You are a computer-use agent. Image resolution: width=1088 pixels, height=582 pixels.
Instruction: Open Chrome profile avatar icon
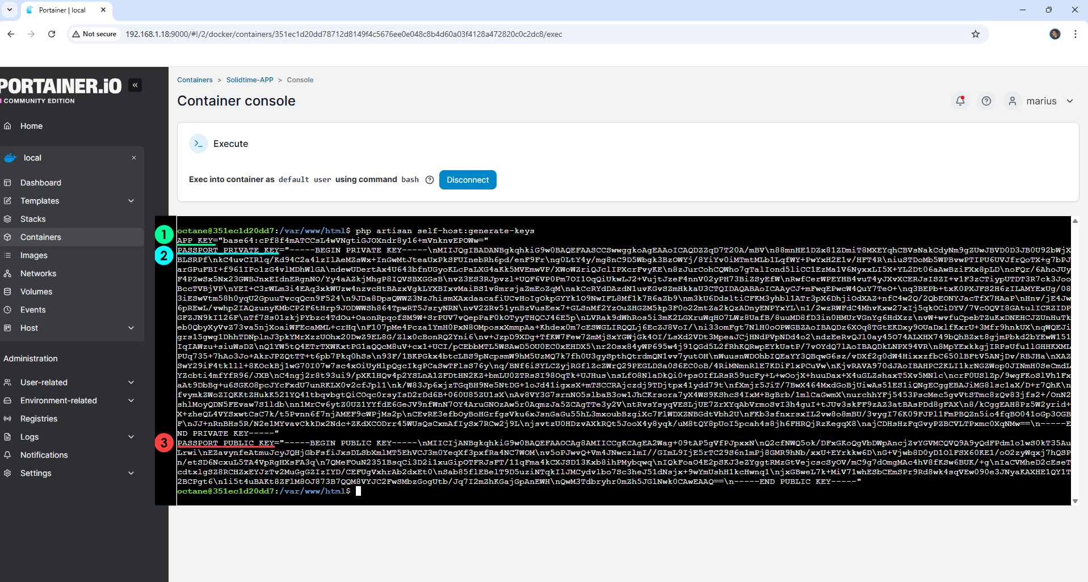click(x=1055, y=34)
